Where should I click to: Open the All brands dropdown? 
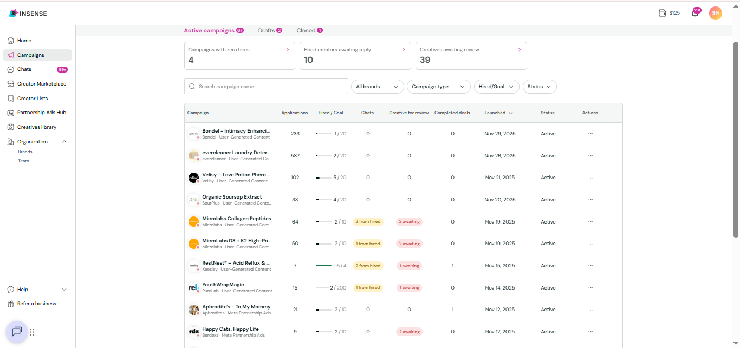378,87
